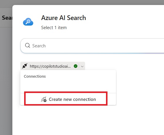Expand the connection chevron dropdown arrow

(82, 66)
